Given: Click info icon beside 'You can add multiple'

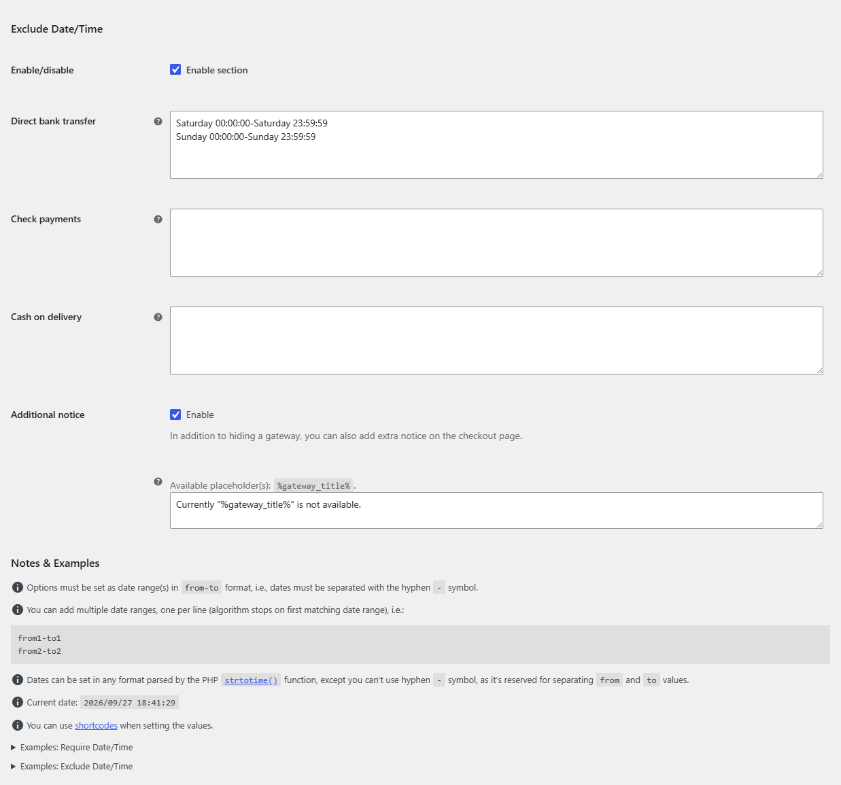Looking at the screenshot, I should point(18,610).
